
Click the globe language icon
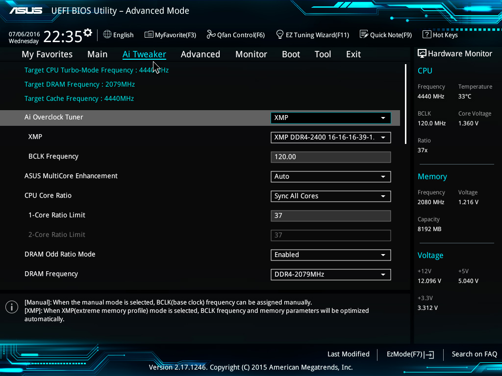point(107,35)
